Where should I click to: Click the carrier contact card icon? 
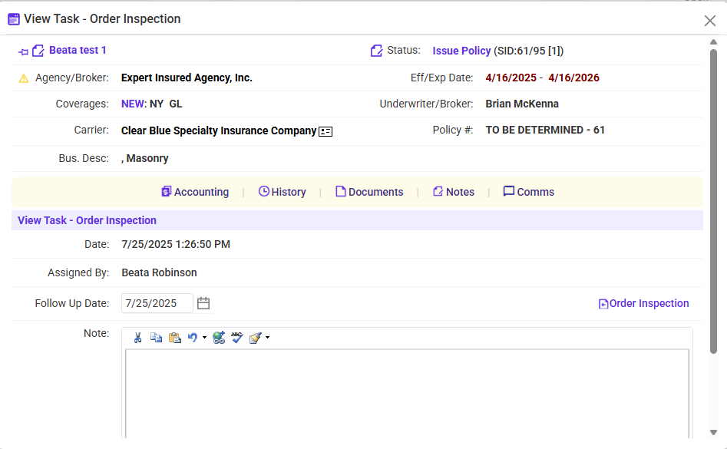[x=325, y=131]
